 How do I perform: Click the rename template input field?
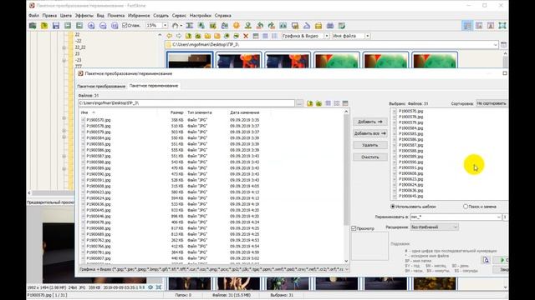coord(453,217)
